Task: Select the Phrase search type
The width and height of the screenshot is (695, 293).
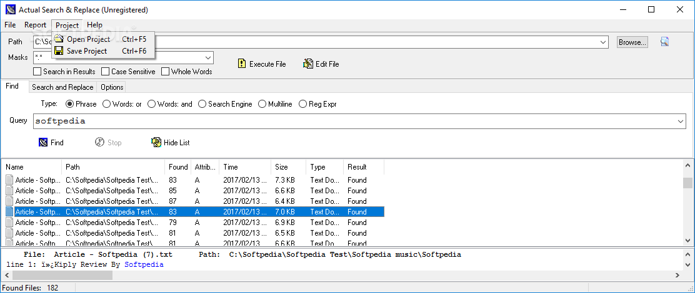Action: 69,104
